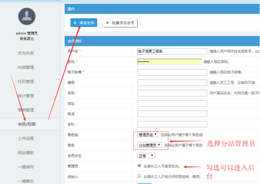
Task: Click 安全退出 logout link
Action: 26,38
